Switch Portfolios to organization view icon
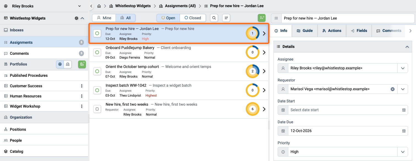The width and height of the screenshot is (416, 161). [x=67, y=64]
